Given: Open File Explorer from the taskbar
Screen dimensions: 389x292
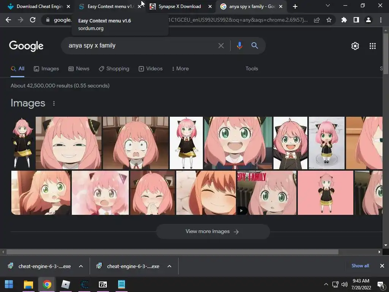Looking at the screenshot, I should 28,284.
